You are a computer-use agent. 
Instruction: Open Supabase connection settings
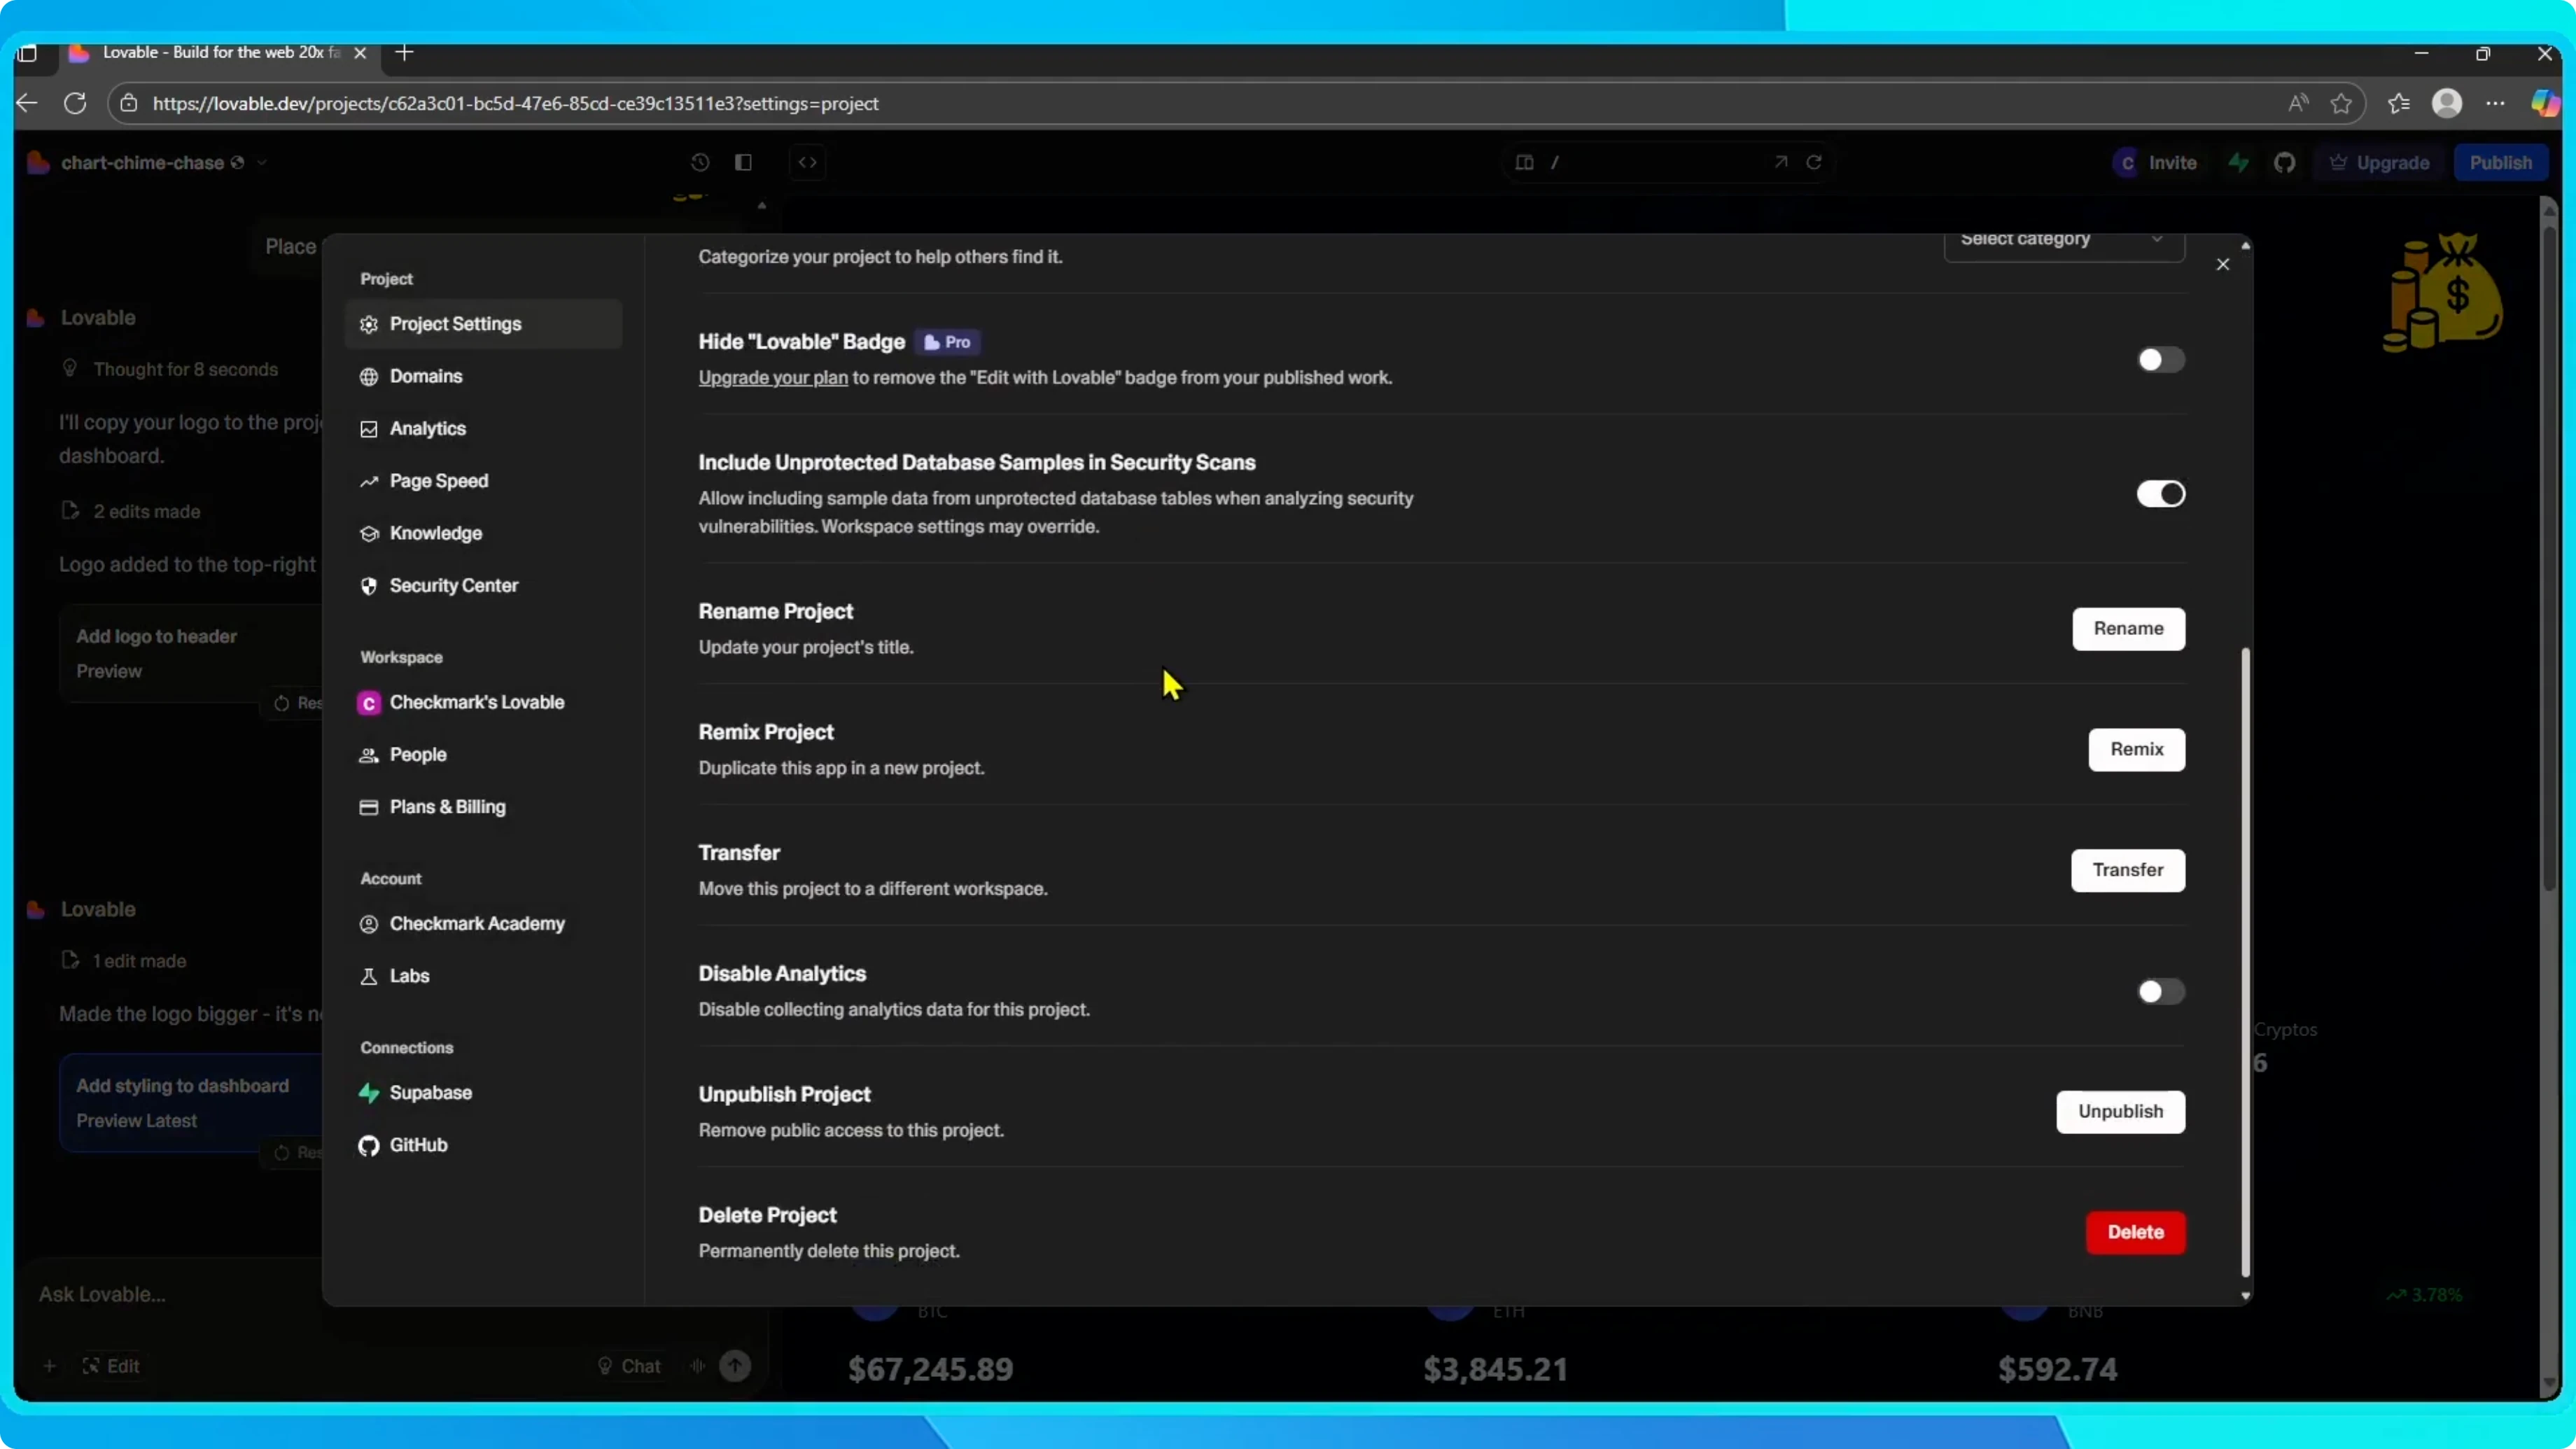tap(483, 1093)
